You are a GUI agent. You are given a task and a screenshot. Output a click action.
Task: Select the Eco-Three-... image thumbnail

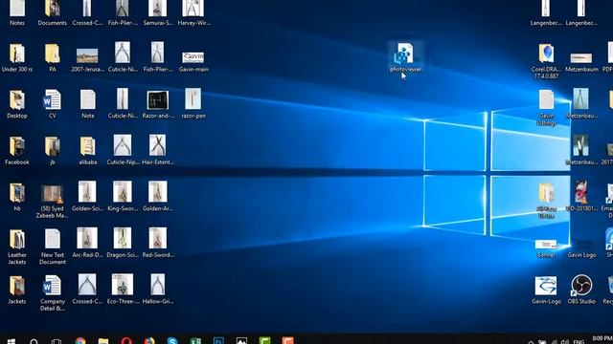123,290
